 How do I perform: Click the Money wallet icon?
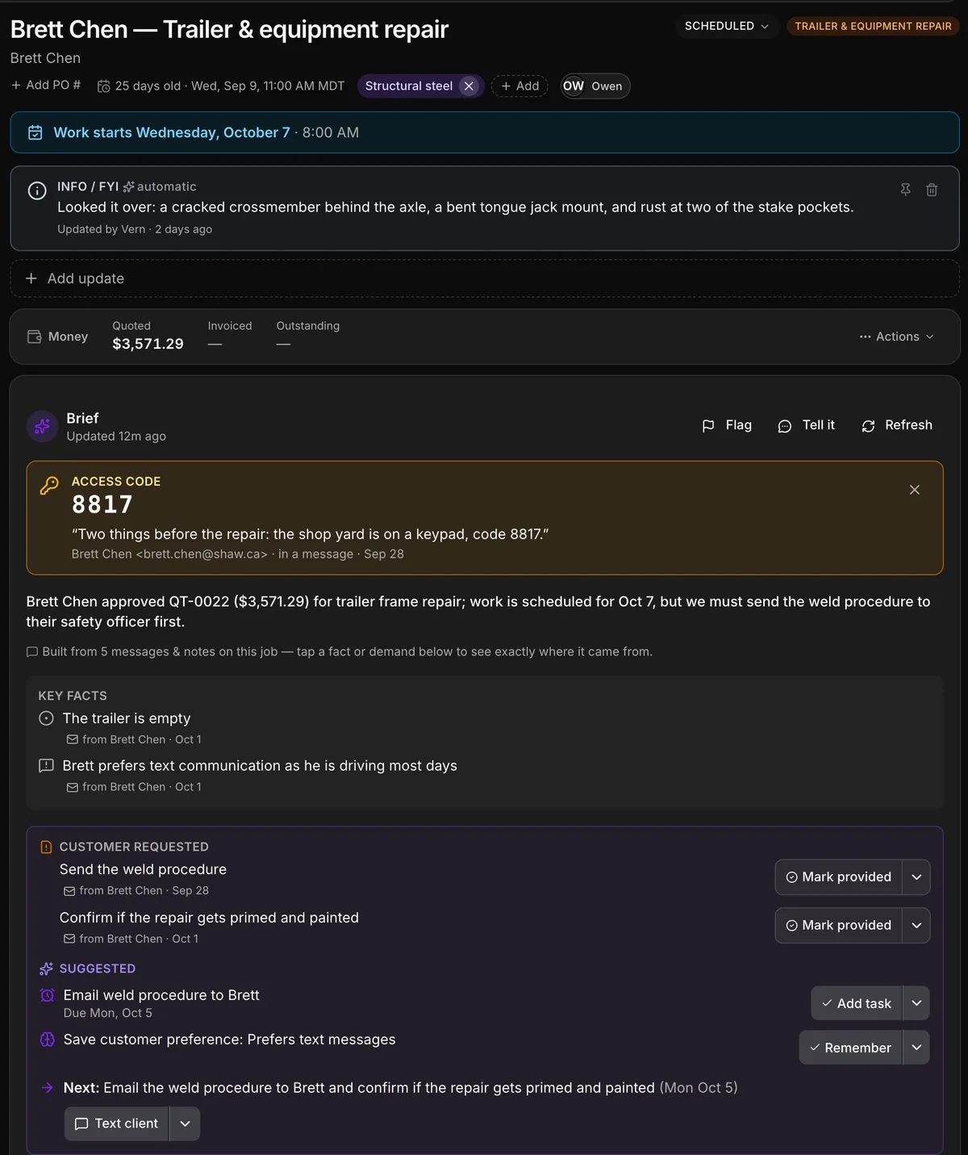pos(35,337)
